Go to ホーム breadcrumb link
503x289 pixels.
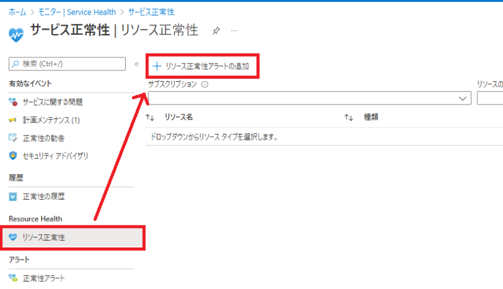pos(18,12)
